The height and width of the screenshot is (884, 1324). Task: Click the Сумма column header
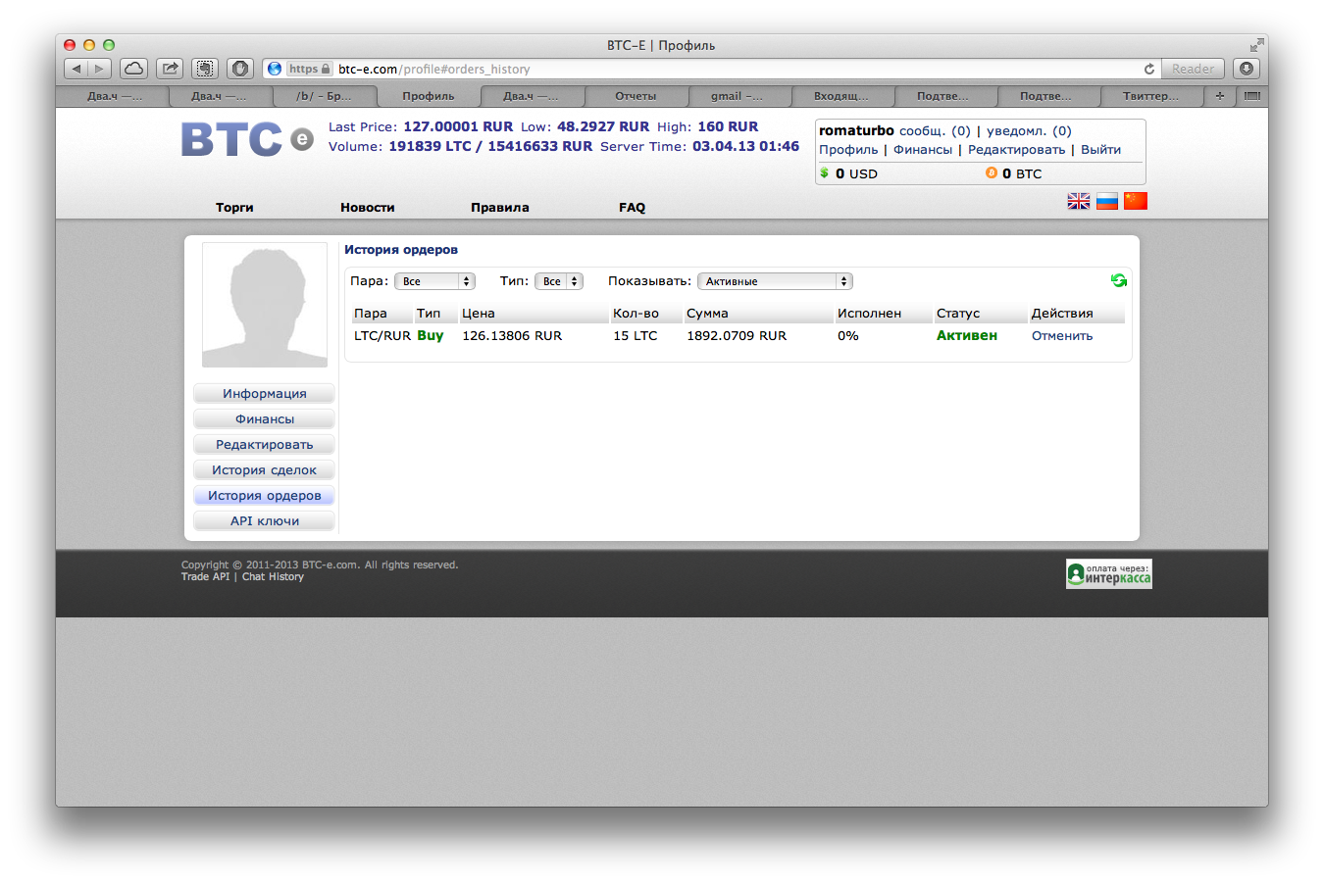707,313
